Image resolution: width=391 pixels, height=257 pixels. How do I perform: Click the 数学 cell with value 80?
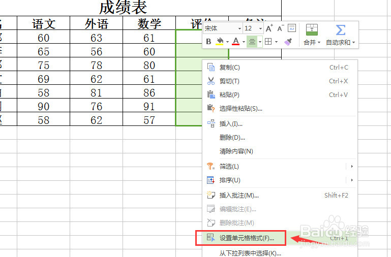(x=149, y=64)
